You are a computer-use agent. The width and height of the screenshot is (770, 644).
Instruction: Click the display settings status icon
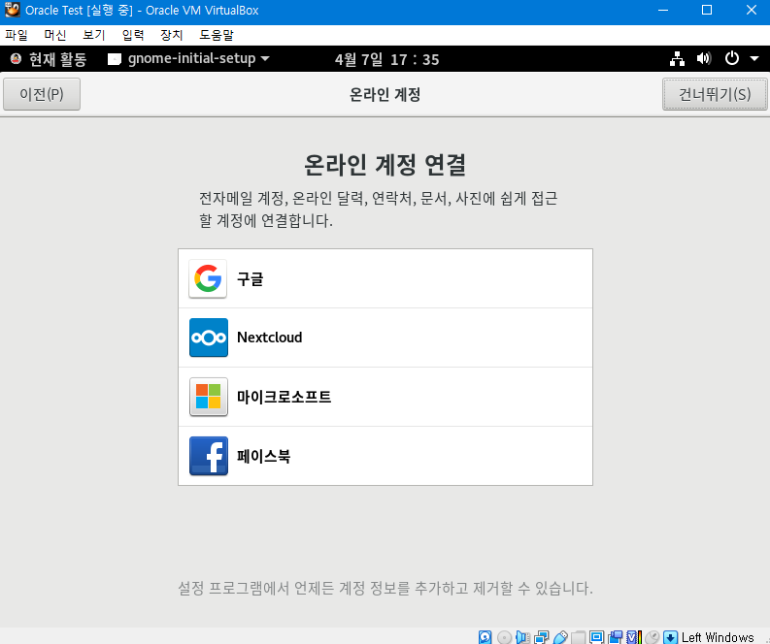pos(596,637)
